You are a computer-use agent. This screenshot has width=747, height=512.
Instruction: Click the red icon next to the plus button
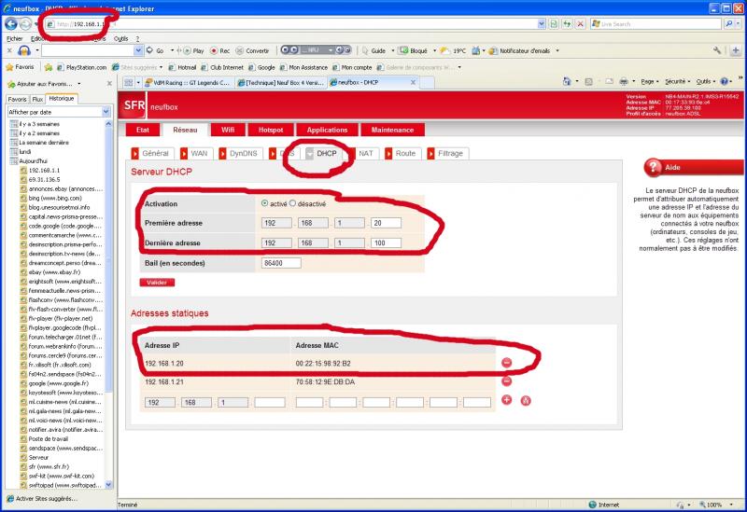526,401
